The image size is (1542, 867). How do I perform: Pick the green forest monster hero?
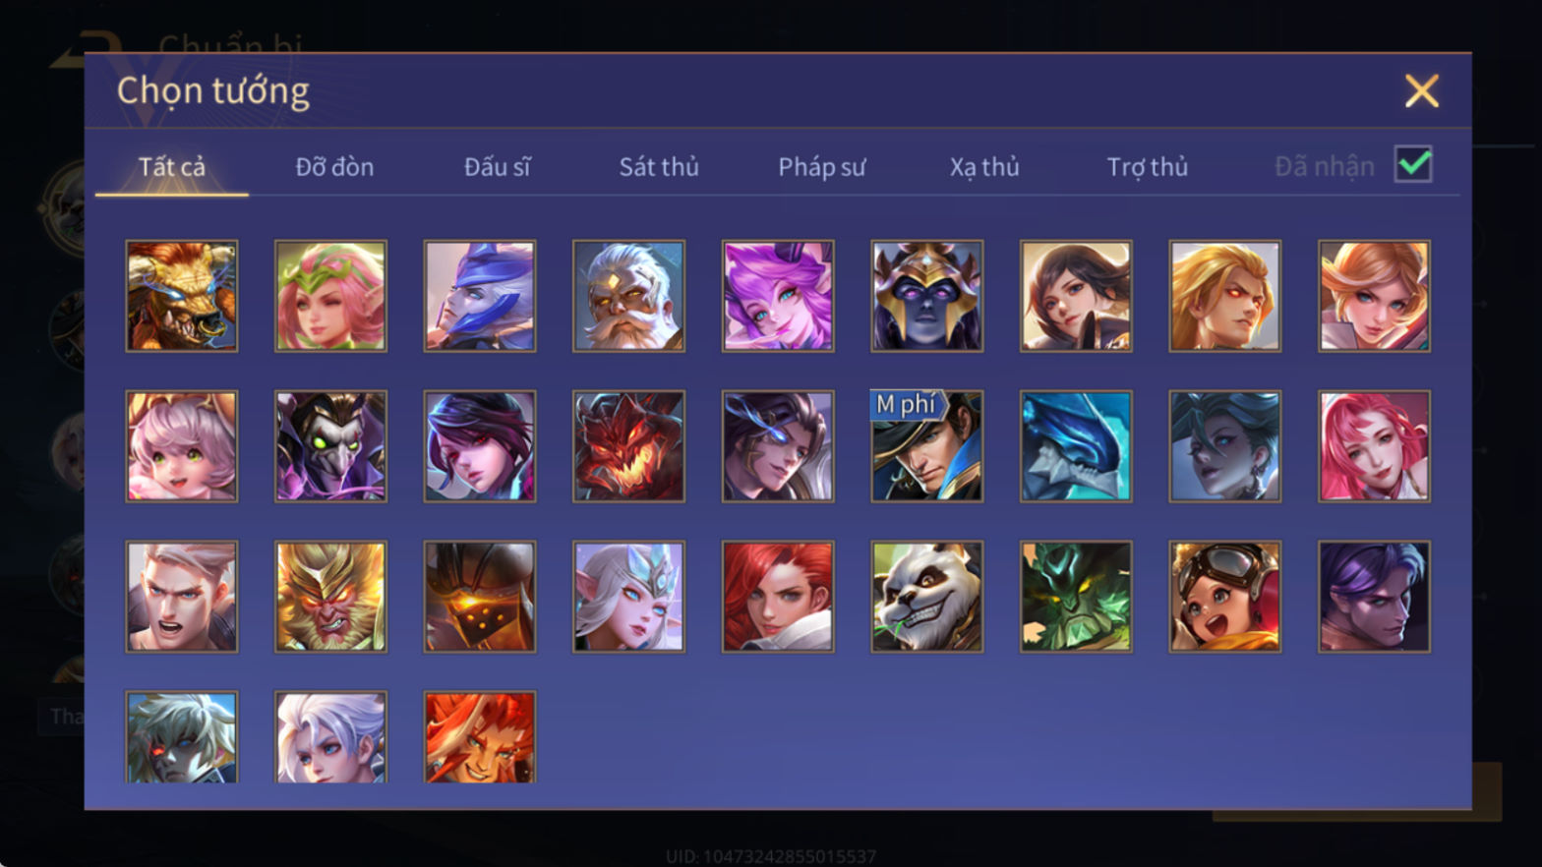(x=1076, y=597)
